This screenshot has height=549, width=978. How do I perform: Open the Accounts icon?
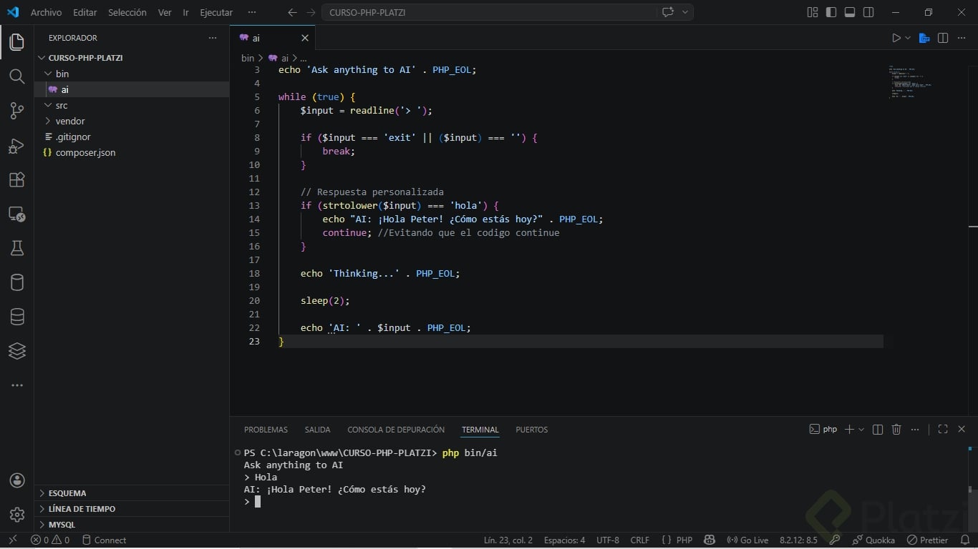17,480
